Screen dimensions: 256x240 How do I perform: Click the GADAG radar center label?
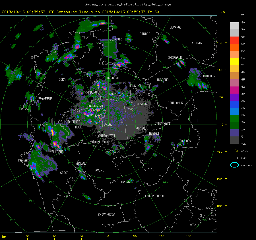(x=108, y=124)
